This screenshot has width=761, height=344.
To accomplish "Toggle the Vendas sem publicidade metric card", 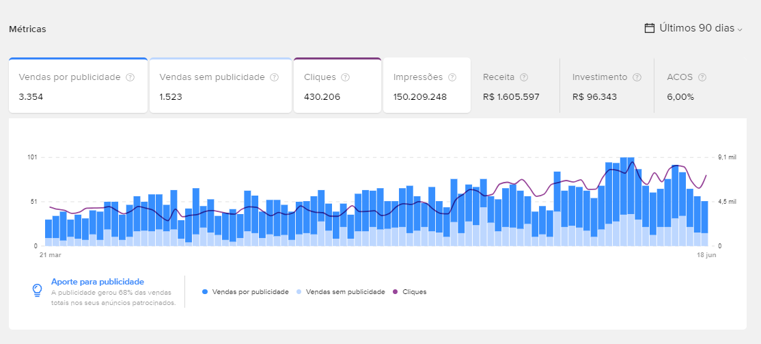I will tap(220, 86).
